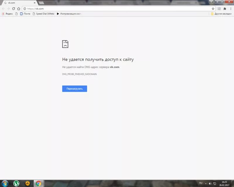The width and height of the screenshot is (234, 187).
Task: Click the sad page error icon
Action: (65, 44)
